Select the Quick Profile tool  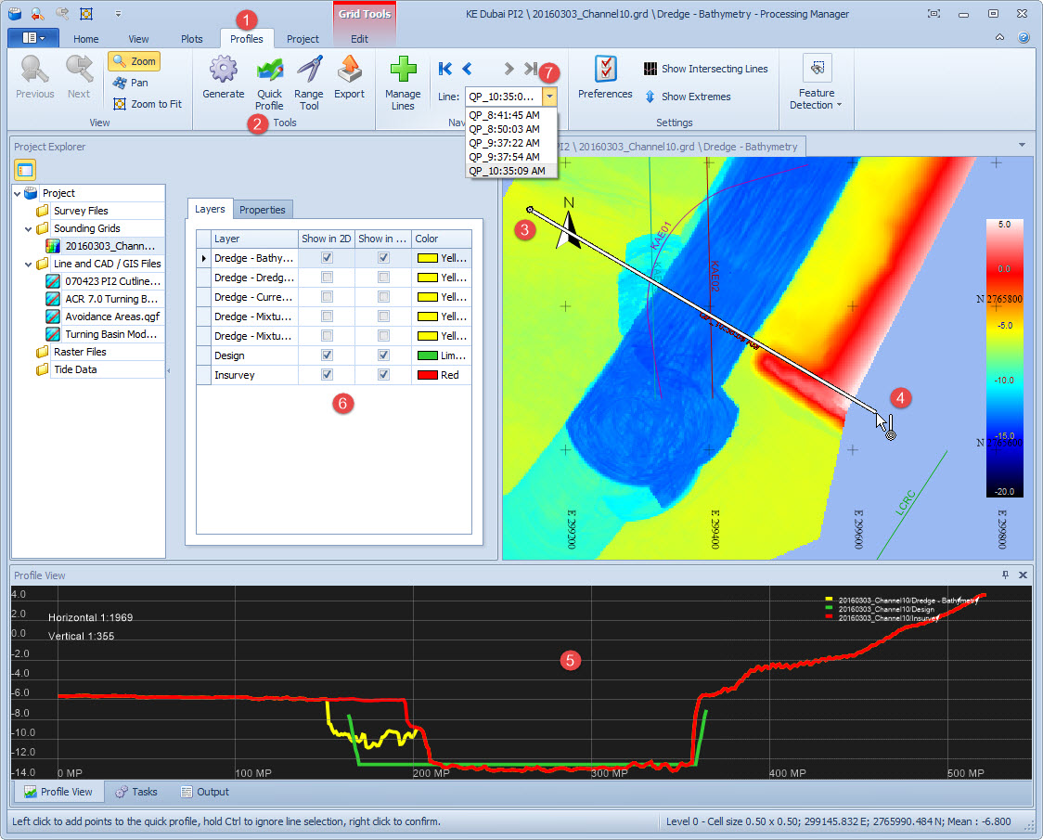point(269,72)
